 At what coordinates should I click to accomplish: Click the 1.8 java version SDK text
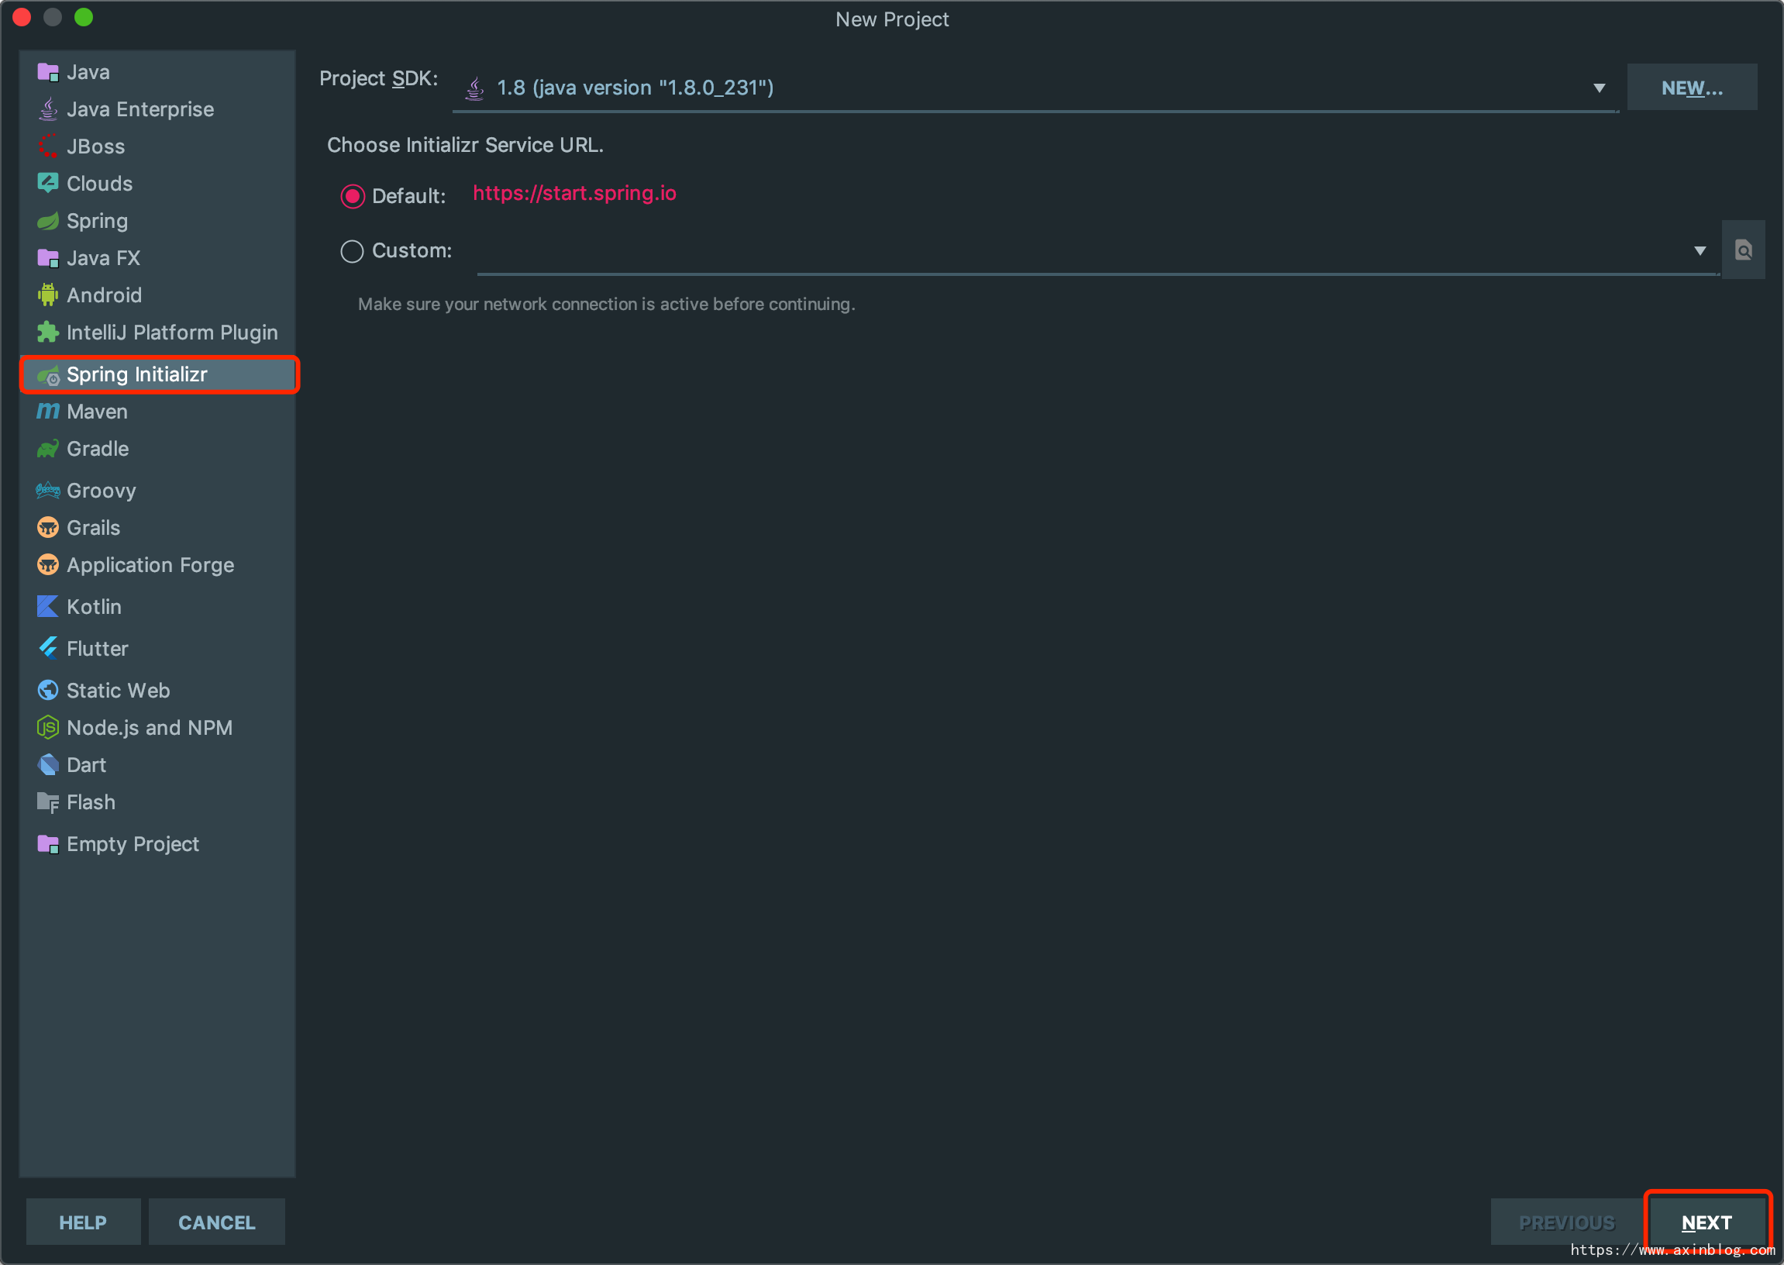[x=635, y=88]
